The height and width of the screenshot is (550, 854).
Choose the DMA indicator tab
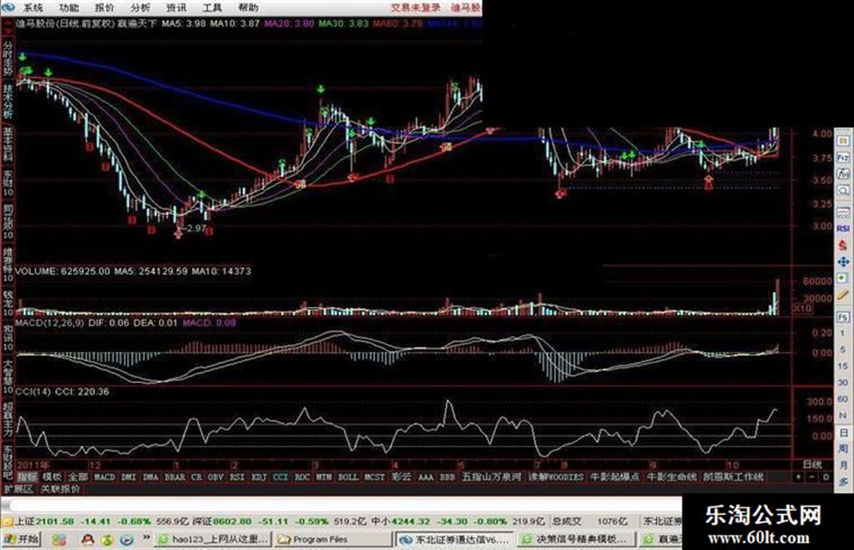(x=150, y=477)
